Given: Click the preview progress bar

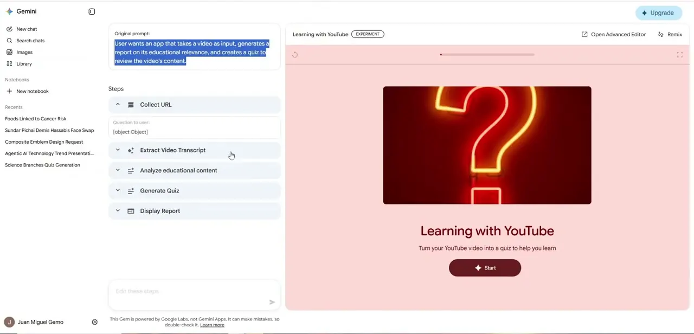Looking at the screenshot, I should pyautogui.click(x=487, y=54).
